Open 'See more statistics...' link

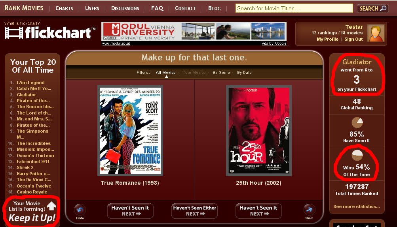coord(356,206)
